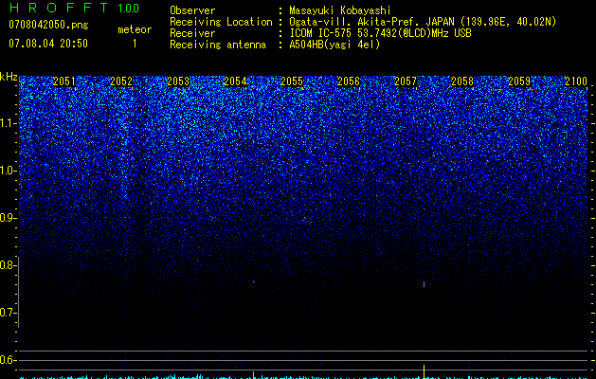
Task: Click the 0.7 kHz axis label
Action: pyautogui.click(x=8, y=313)
